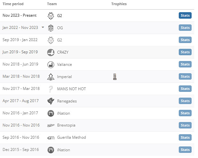The height and width of the screenshot is (158, 198).
Task: Open Stats for the Dec 2015 iNation stint
Action: (185, 150)
